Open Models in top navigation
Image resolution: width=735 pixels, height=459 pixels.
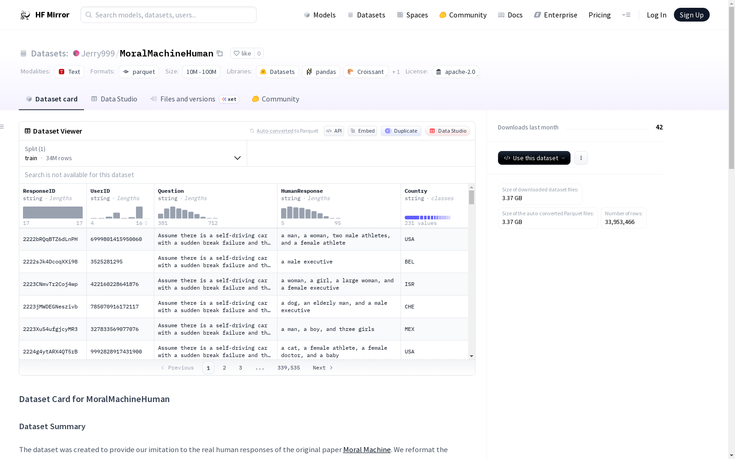(320, 15)
